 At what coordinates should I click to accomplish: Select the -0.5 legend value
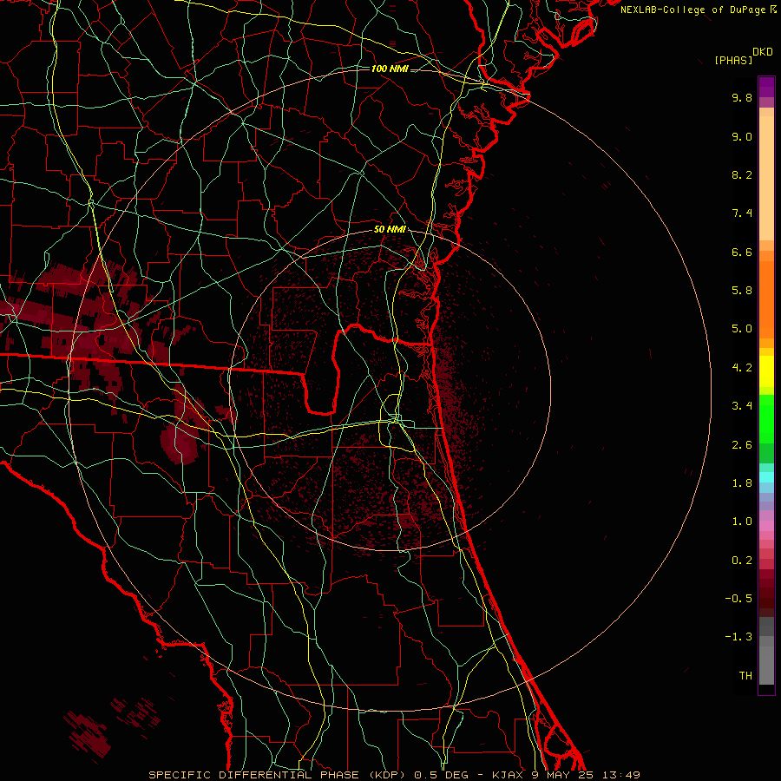[x=738, y=599]
